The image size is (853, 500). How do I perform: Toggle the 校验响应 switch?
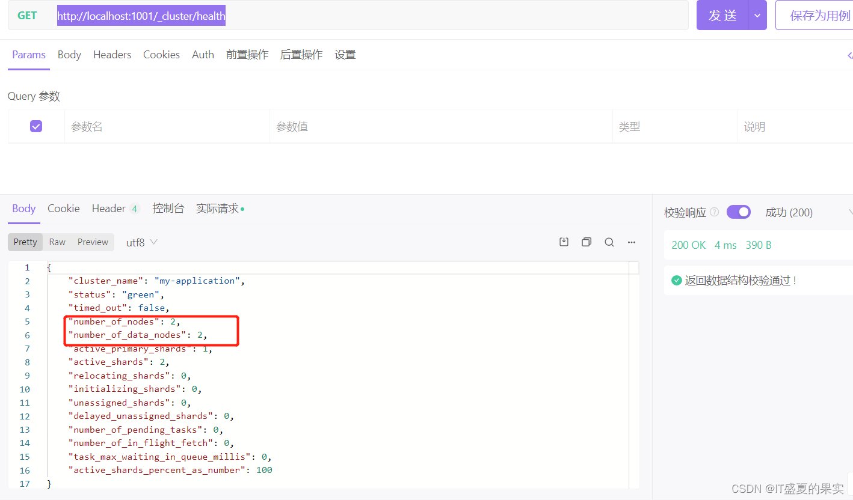click(x=739, y=212)
